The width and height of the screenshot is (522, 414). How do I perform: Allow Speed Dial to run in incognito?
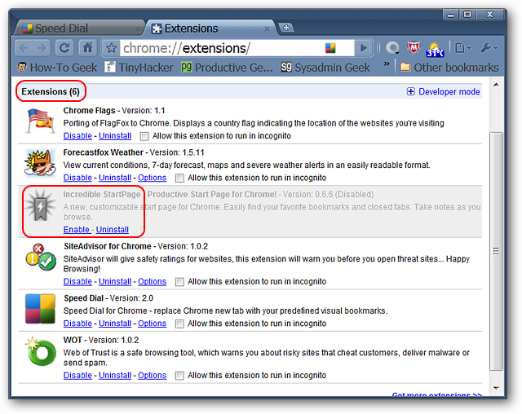coord(179,324)
